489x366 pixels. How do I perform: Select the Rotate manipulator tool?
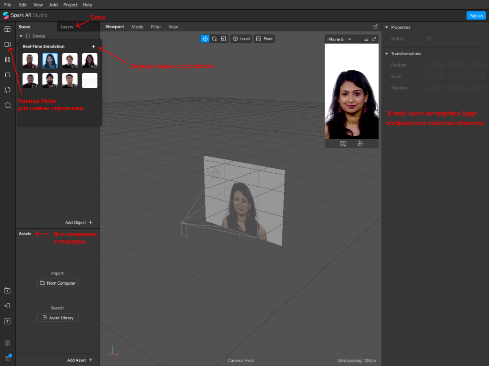tap(214, 39)
